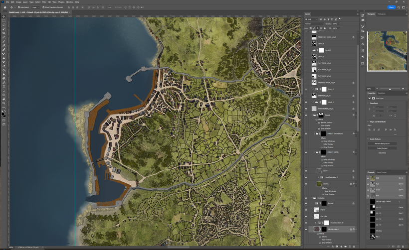Switch to the Layer Comps tab
This screenshot has width=409, height=250.
[382, 172]
